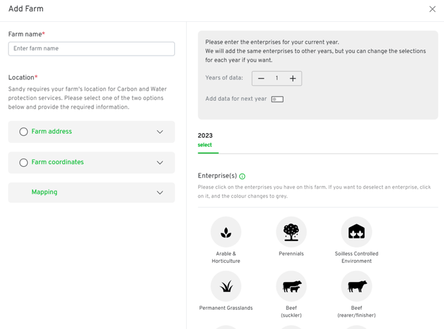
Task: Choose the Perennials enterprise icon
Action: tap(291, 232)
